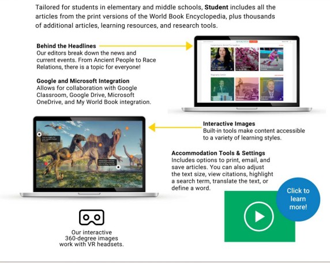Open the smiling man in suit thumbnail

272,89
